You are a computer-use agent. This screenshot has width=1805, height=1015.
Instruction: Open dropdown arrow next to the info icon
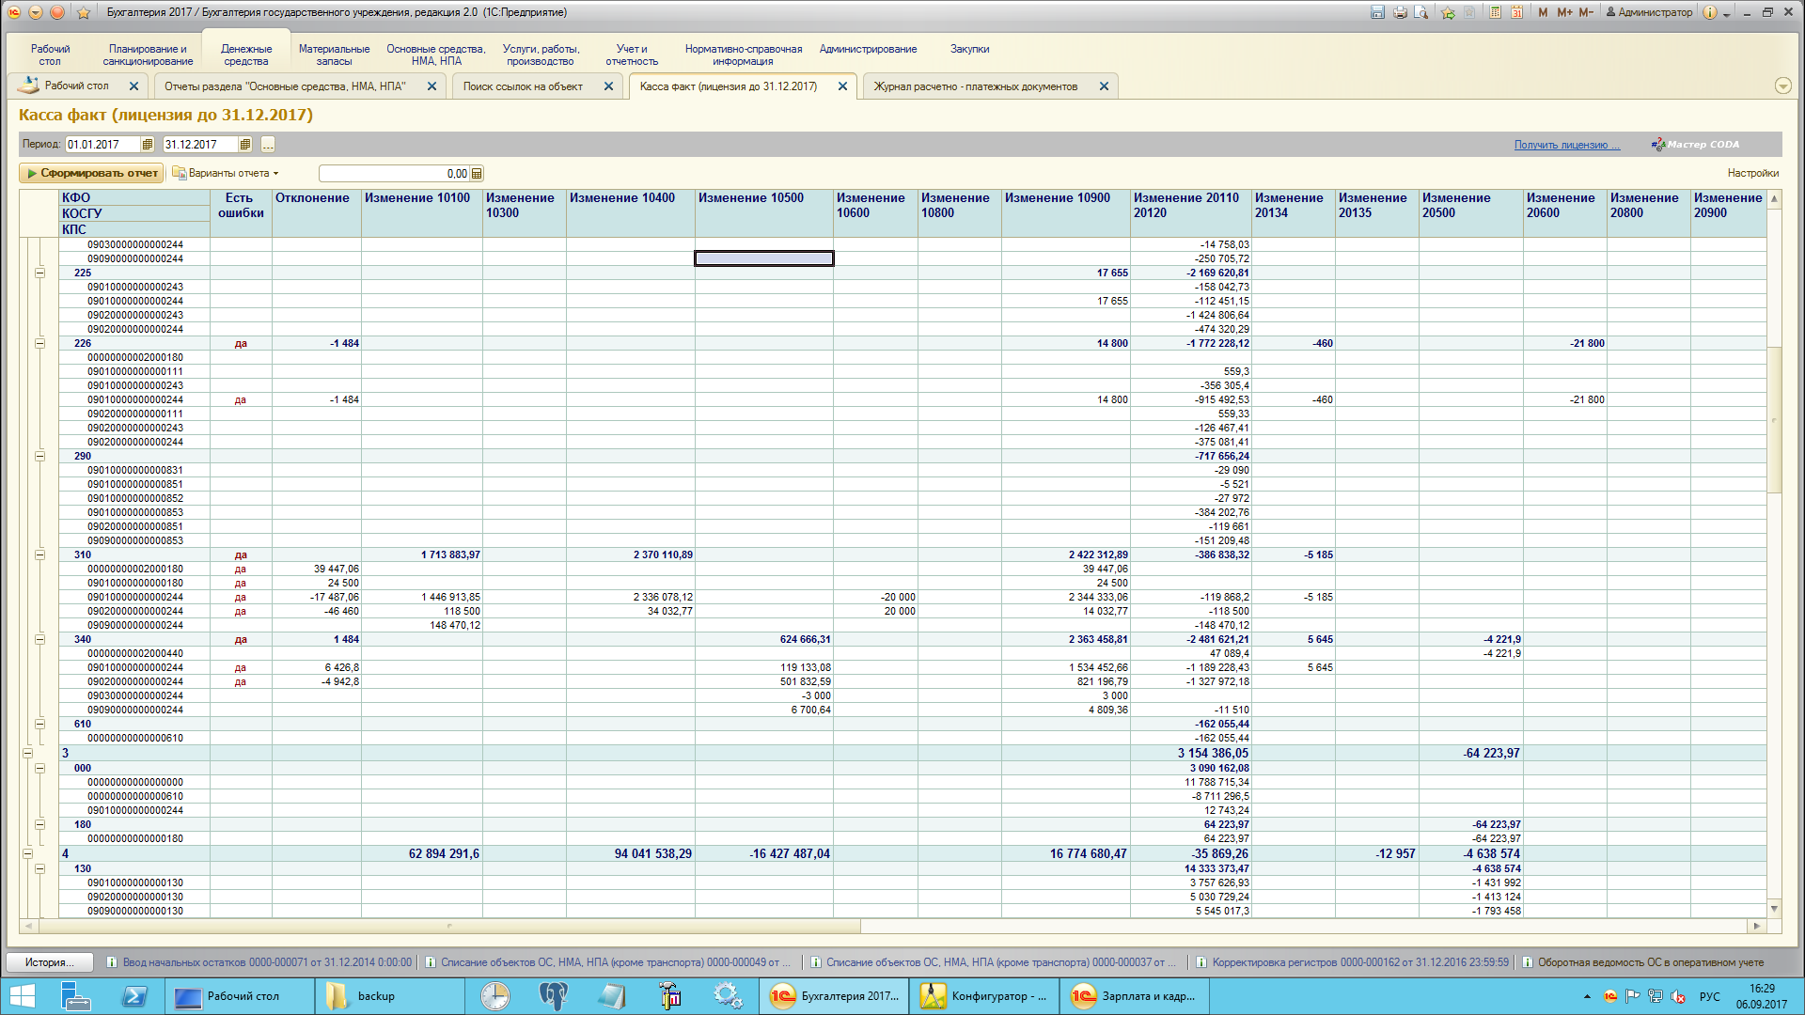(1727, 13)
